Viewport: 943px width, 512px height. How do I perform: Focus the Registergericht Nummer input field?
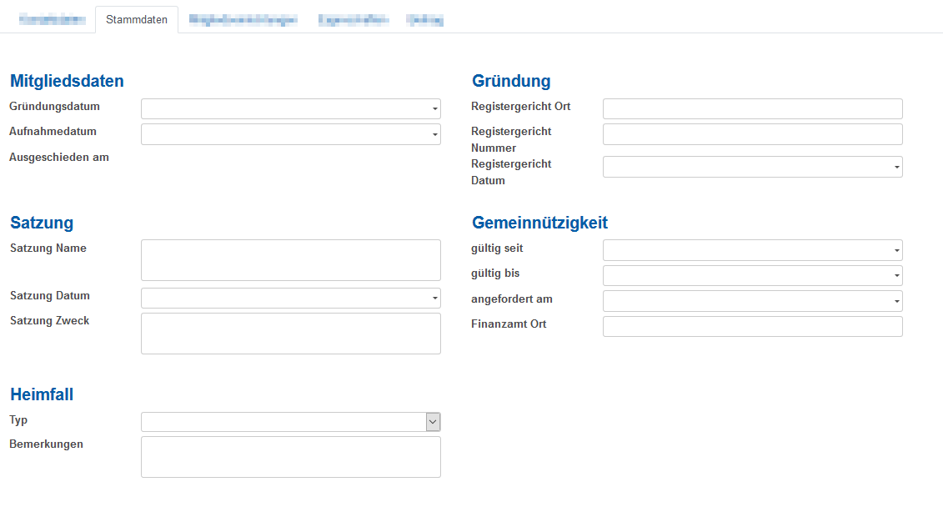[x=752, y=134]
